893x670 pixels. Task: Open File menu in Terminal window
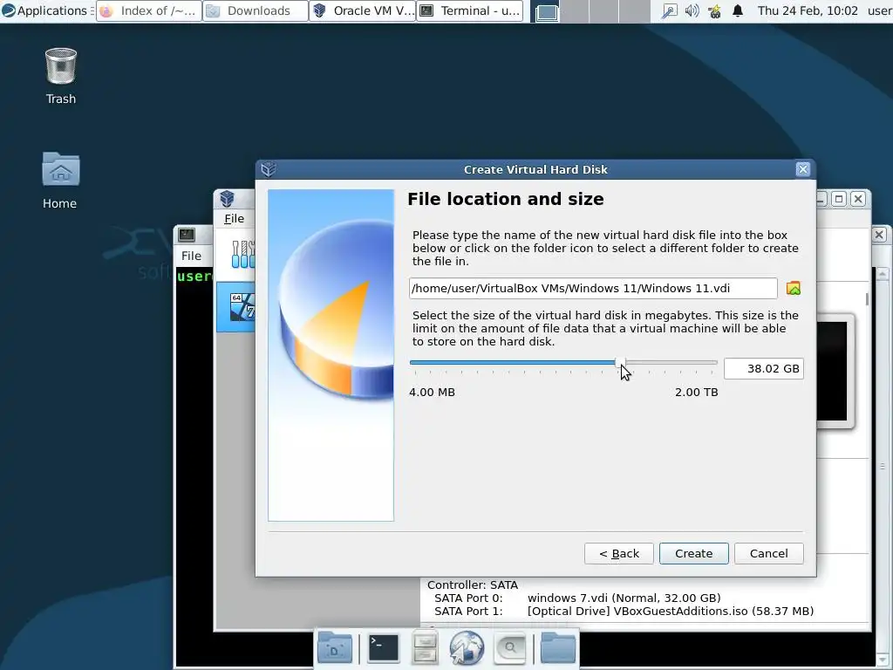click(x=191, y=256)
